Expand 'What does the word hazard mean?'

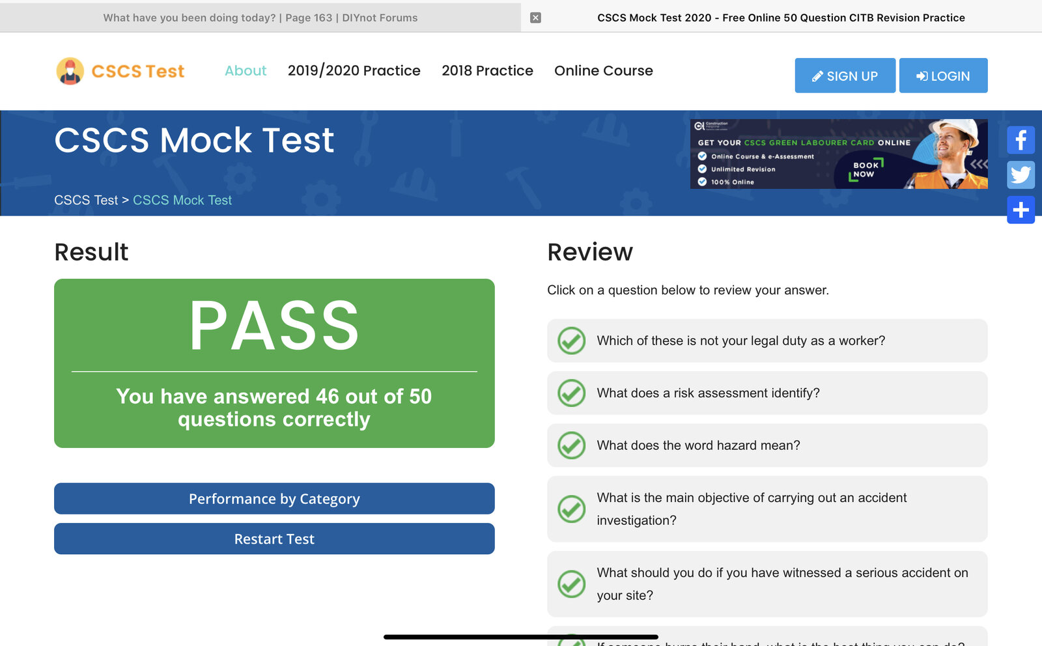point(698,445)
